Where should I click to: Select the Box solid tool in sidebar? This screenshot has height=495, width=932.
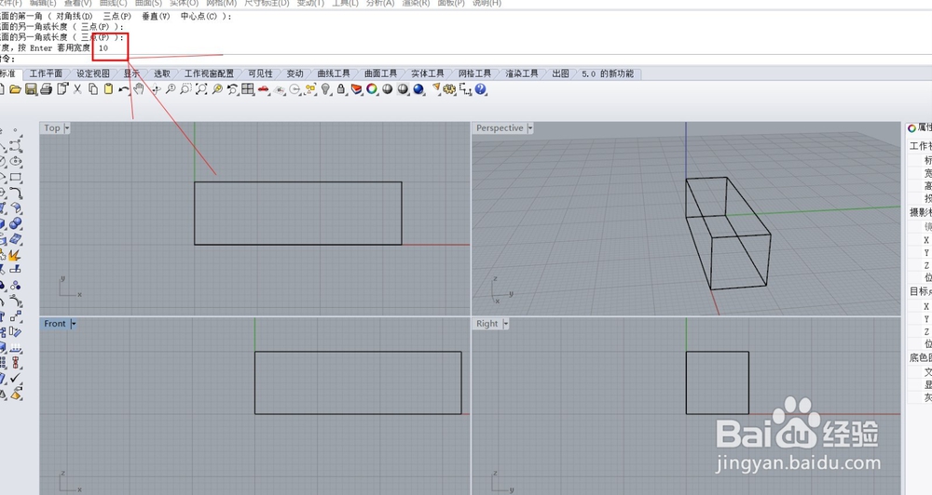tap(3, 223)
